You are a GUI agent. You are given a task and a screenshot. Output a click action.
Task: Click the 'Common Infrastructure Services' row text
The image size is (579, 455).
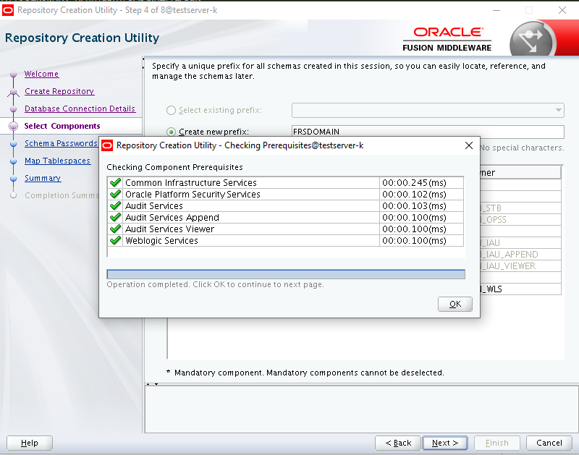pyautogui.click(x=190, y=183)
